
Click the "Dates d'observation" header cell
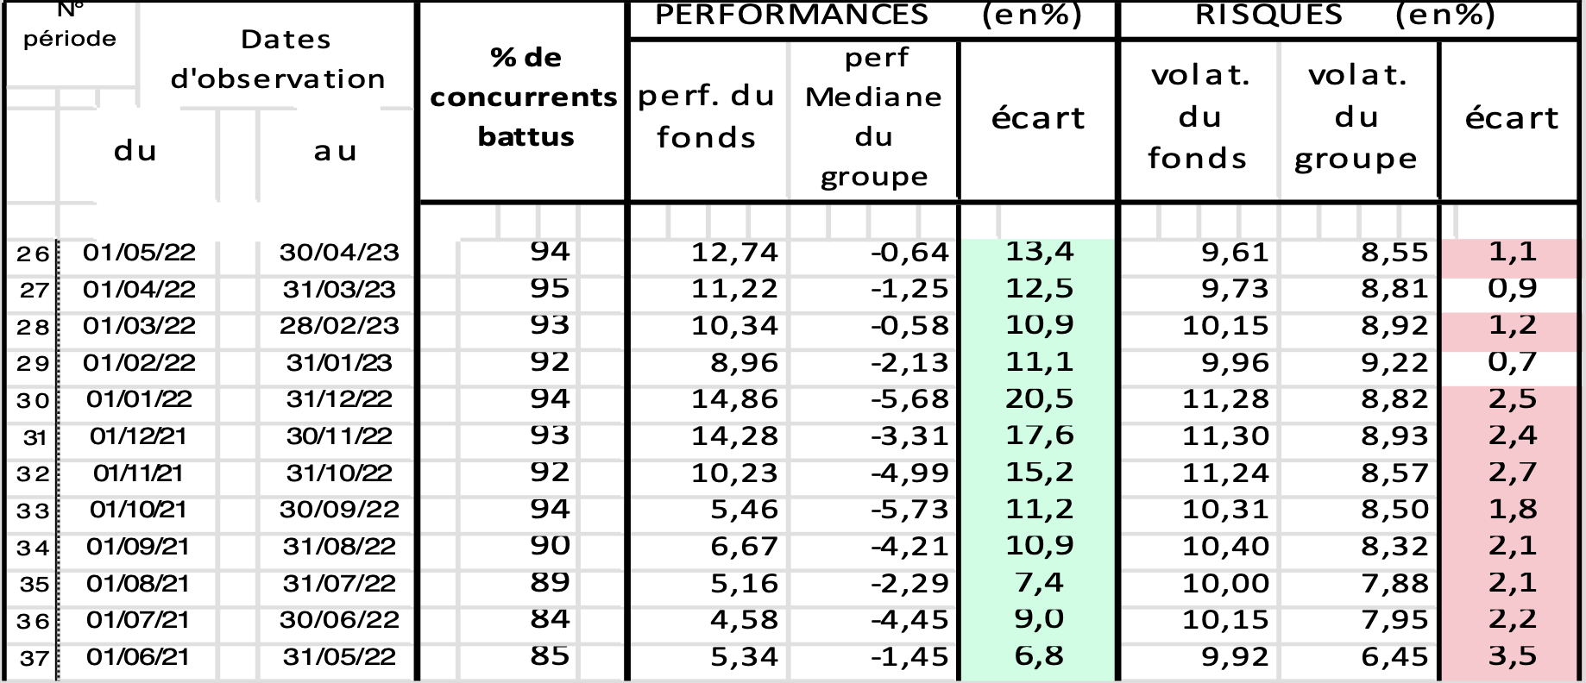coord(278,59)
